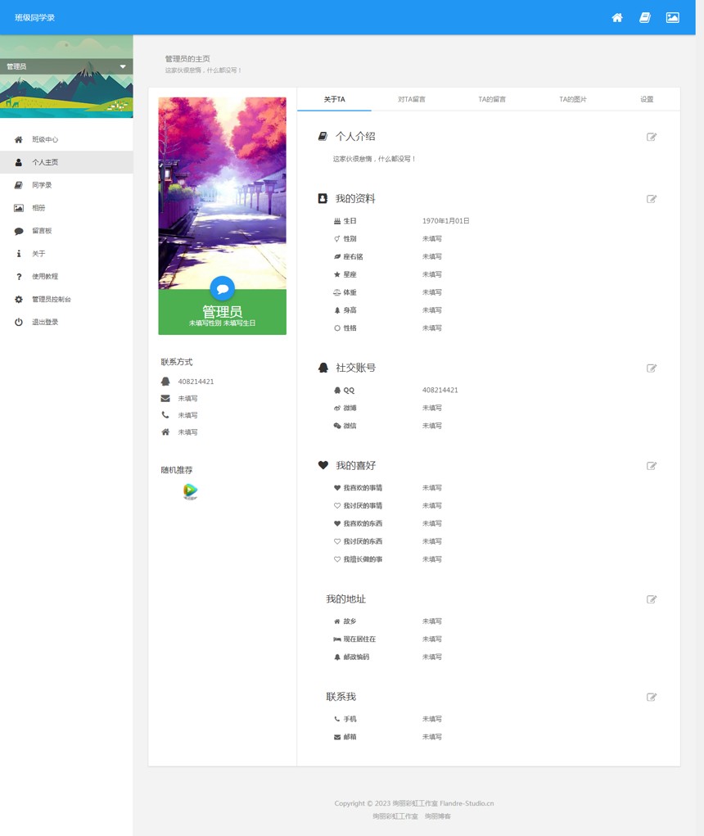Image resolution: width=704 pixels, height=836 pixels.
Task: Click the 手机 row label in 联系我
Action: tap(350, 719)
